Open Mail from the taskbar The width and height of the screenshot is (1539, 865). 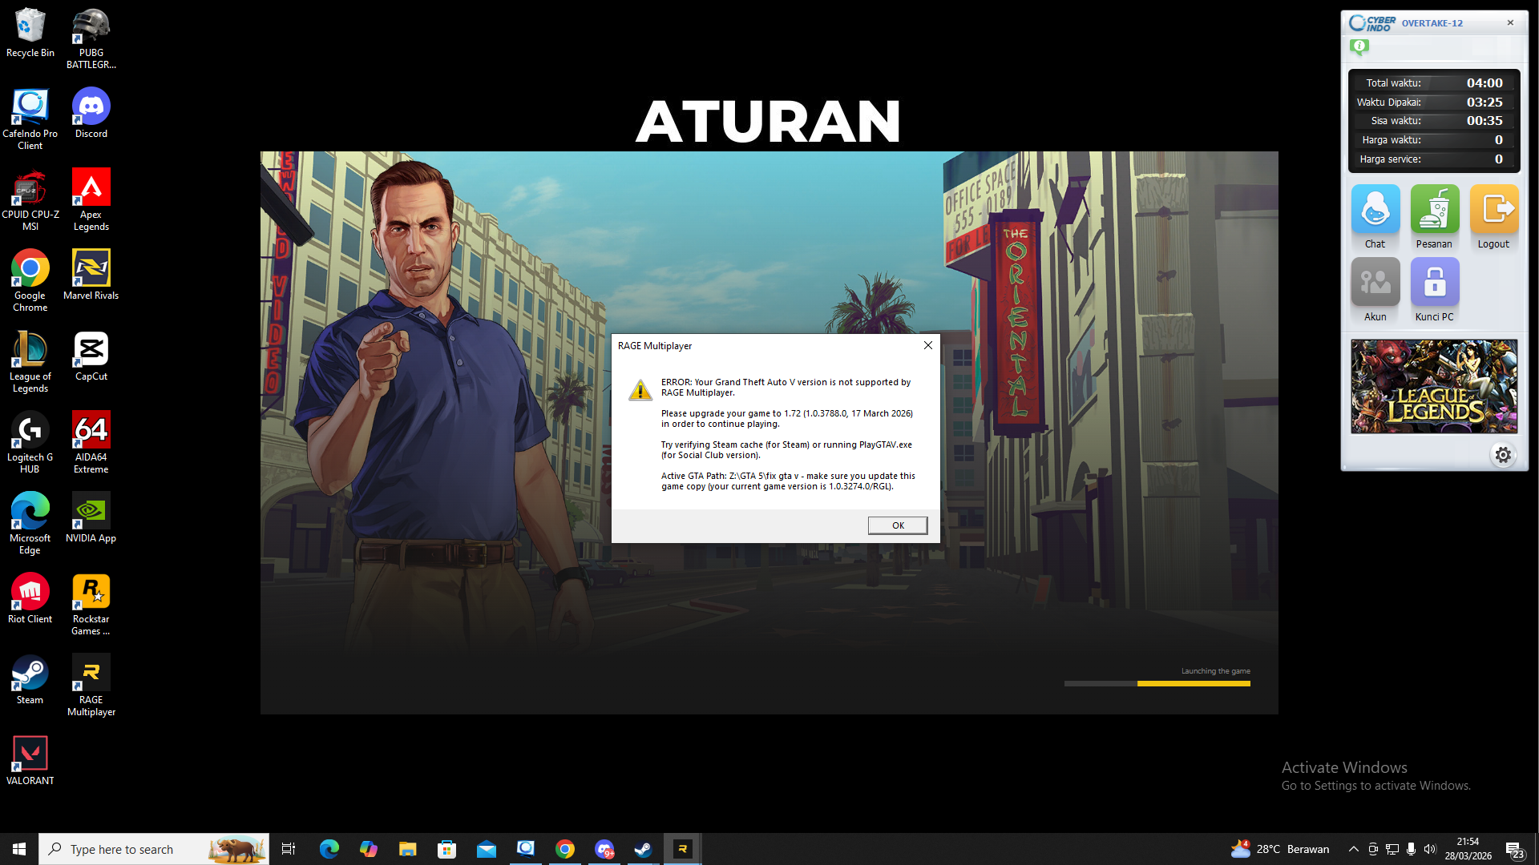pos(487,849)
